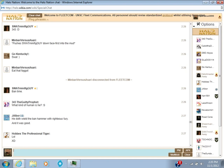
Task: Open Windows Media Player in taskbar
Action: pyautogui.click(x=46, y=163)
